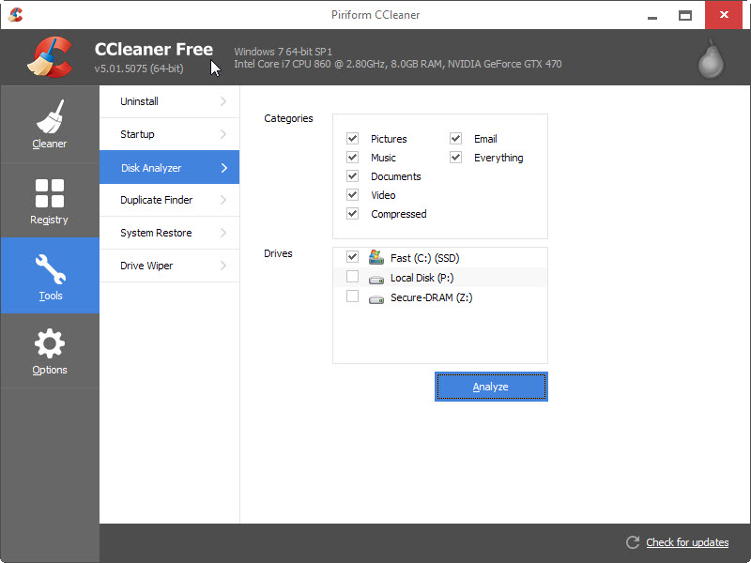Click the chevron next to System Restore
This screenshot has width=751, height=563.
pyautogui.click(x=223, y=233)
